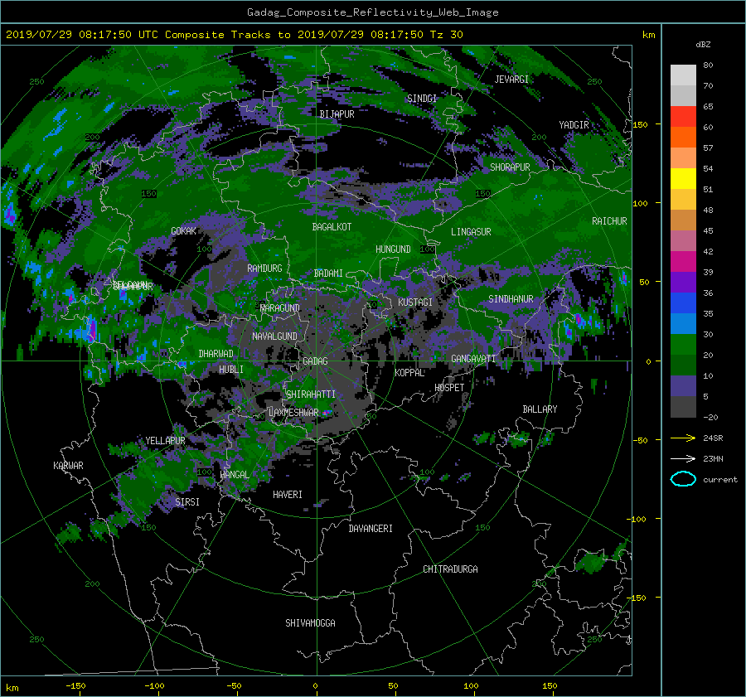Screen dimensions: 746x697
Task: Click the NAVALGUND city label
Action: 274,336
